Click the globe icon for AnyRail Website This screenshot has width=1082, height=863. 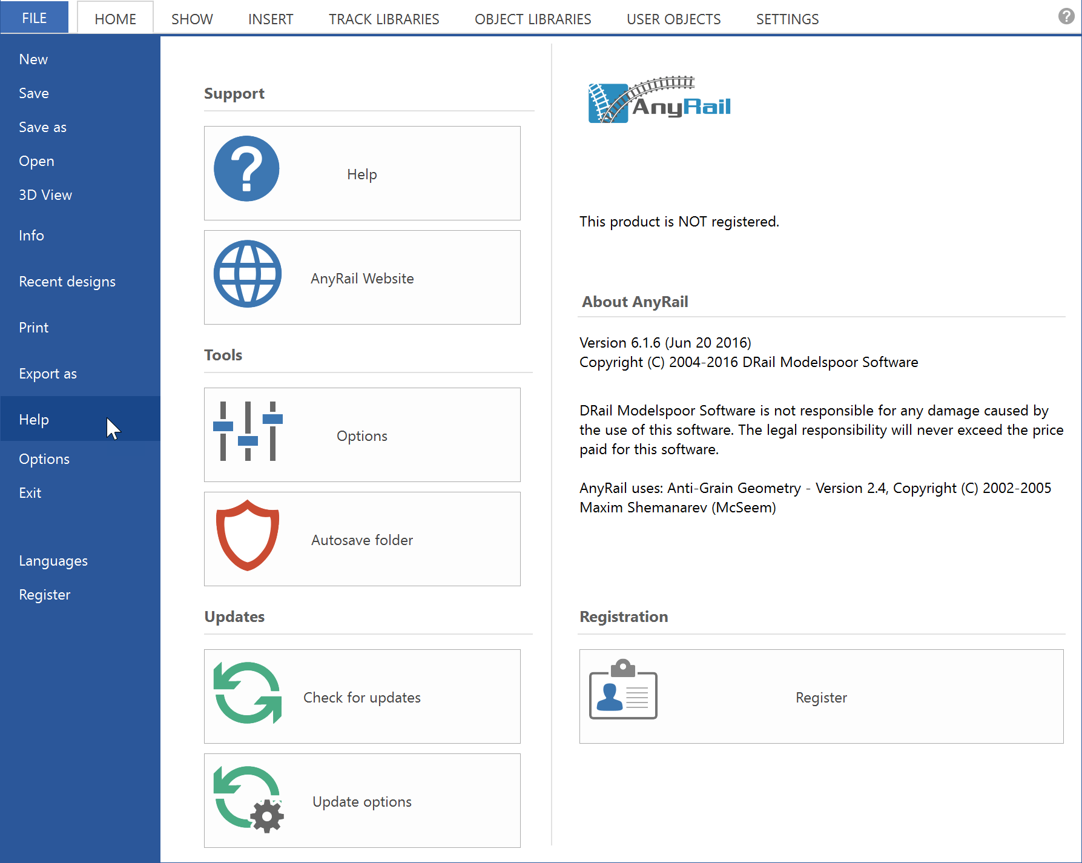[248, 274]
